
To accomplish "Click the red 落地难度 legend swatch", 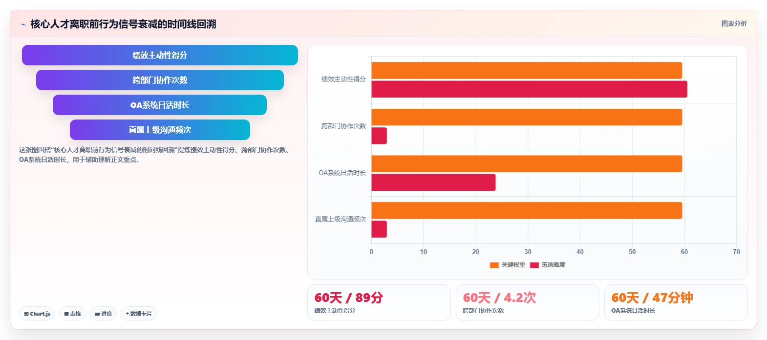I will (x=534, y=265).
